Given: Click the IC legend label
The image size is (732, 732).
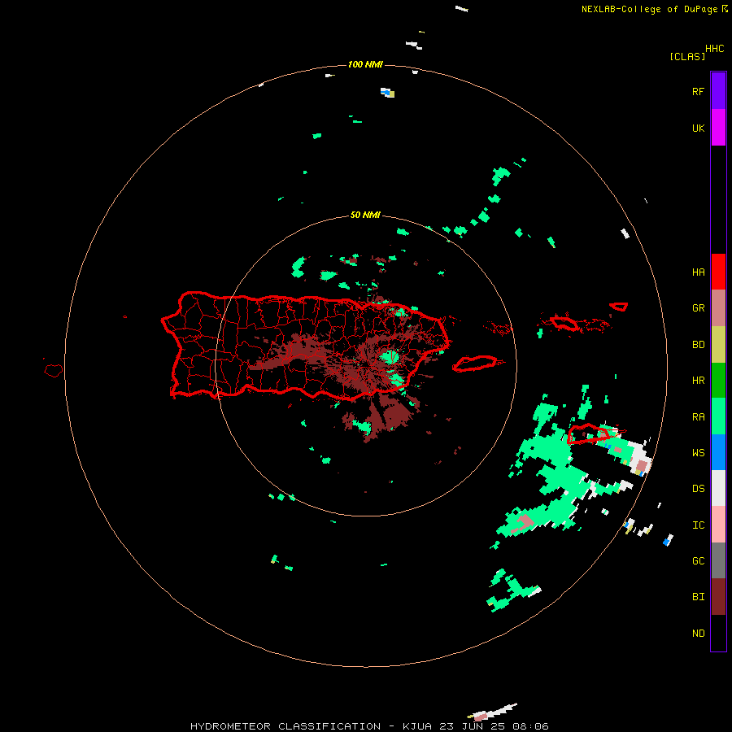Looking at the screenshot, I should pos(698,525).
